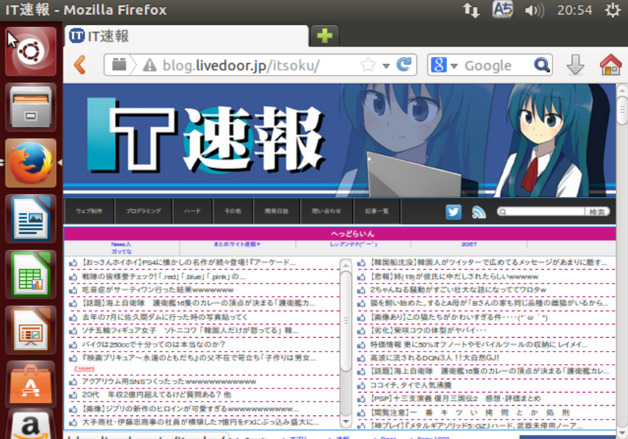Screen dimensions: 628x439
Task: Open the その他 navigation menu item
Action: click(232, 211)
